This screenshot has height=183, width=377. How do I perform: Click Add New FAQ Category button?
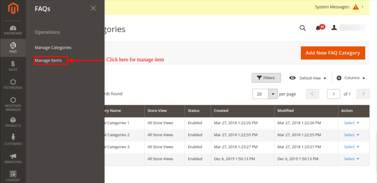click(333, 53)
